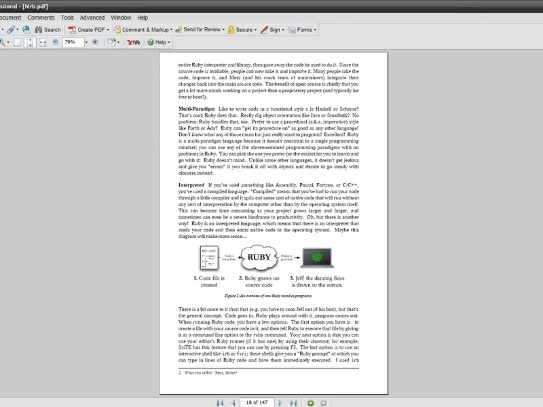This screenshot has height=407, width=543.
Task: Expand the paperclip attach dropdown arrow
Action: (x=18, y=30)
